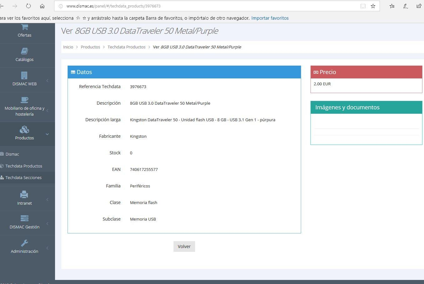The image size is (424, 284).
Task: Open Catálogos book icon in sidebar
Action: click(24, 51)
